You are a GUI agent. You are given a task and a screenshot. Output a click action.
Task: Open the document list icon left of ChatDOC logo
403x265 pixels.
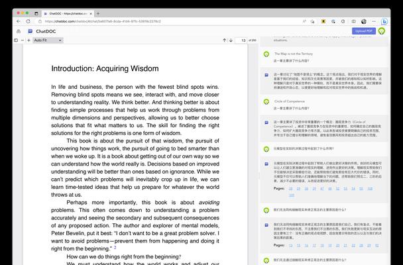coord(19,31)
